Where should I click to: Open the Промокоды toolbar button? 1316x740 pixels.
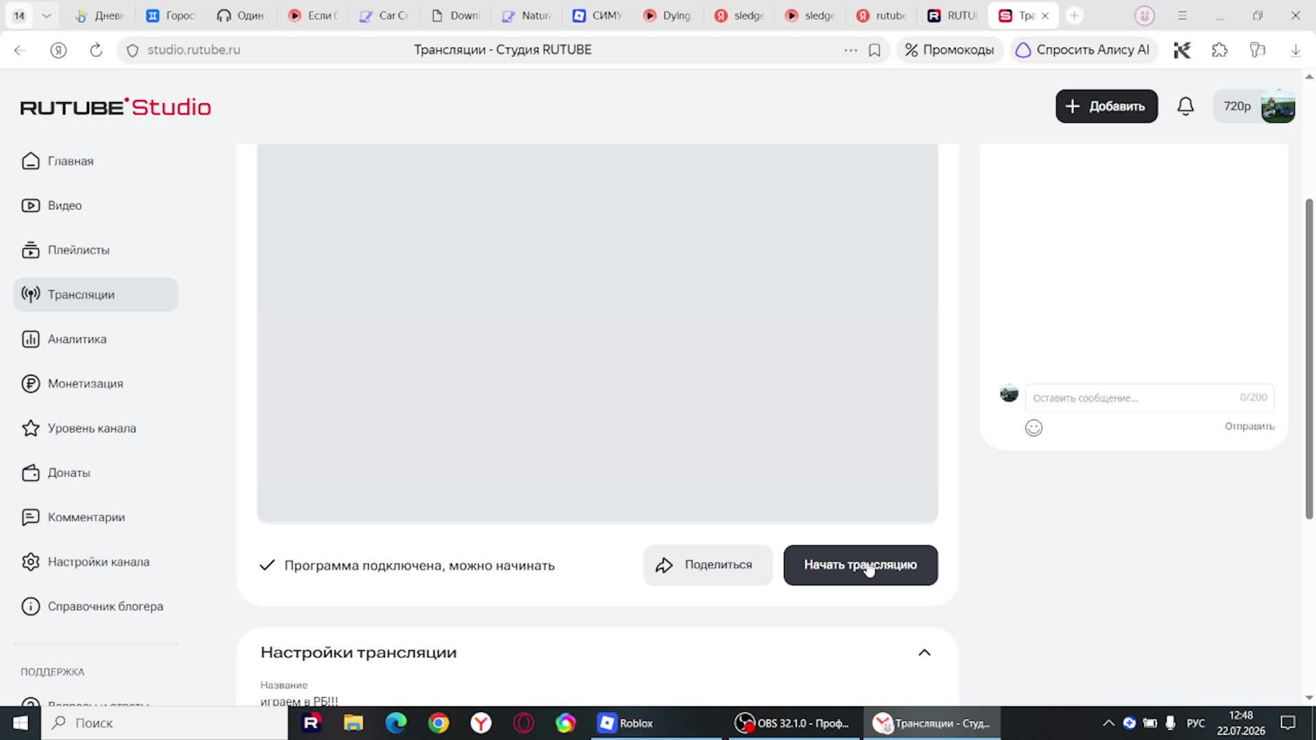tap(949, 50)
